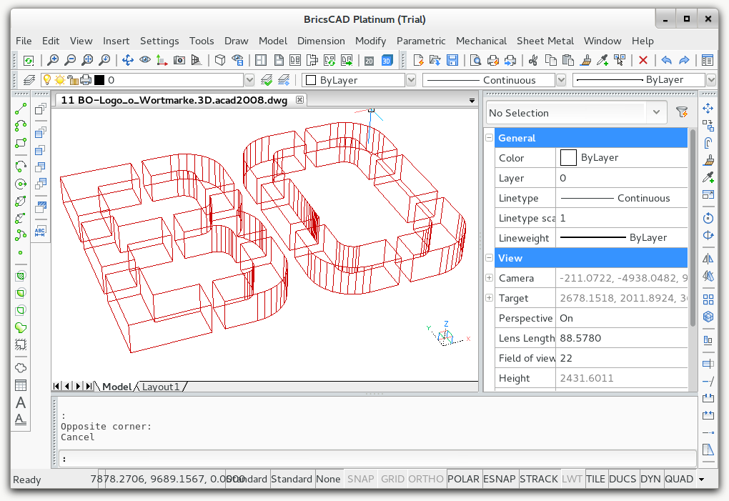Image resolution: width=729 pixels, height=501 pixels.
Task: Click the command line input field
Action: (x=372, y=459)
